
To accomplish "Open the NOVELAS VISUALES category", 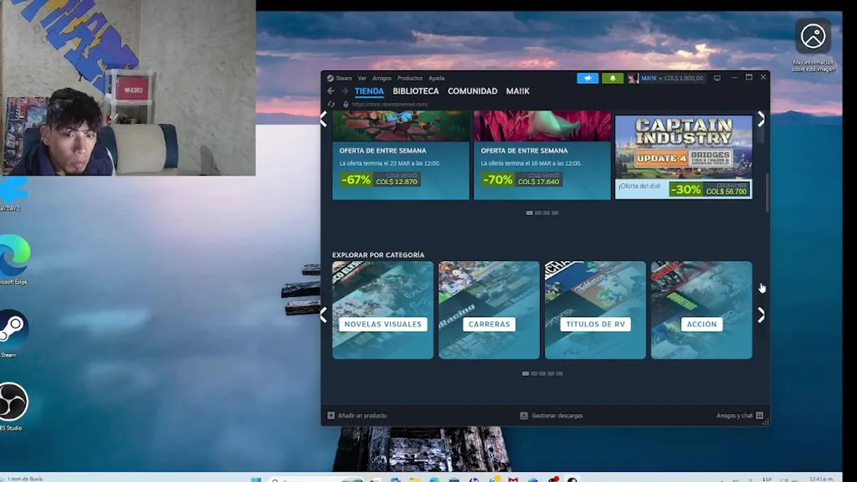I will 383,310.
